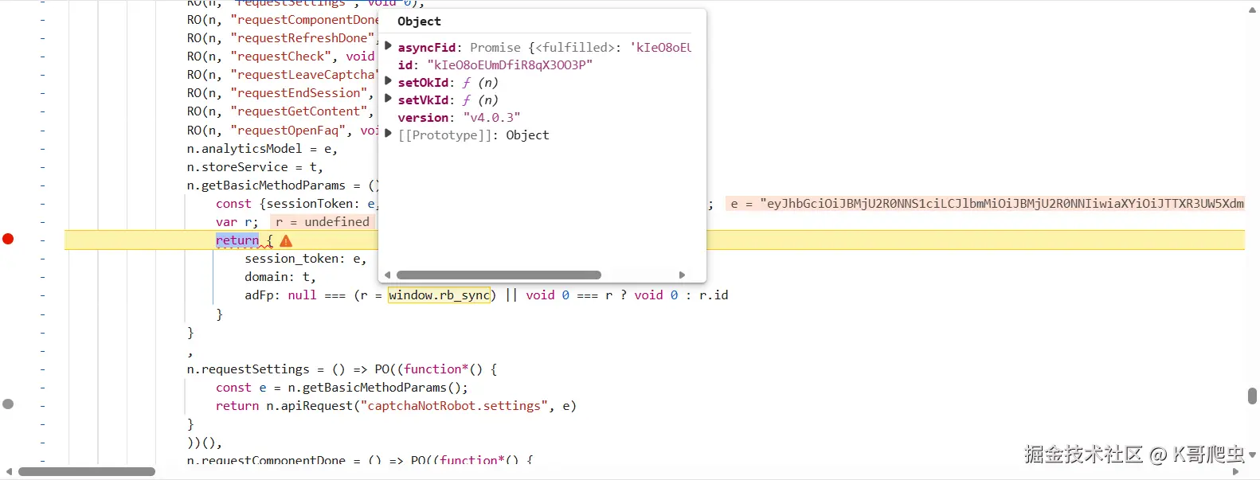Click the "requestRefreshDone" string
Viewport: 1260px width, 480px height.
(303, 38)
